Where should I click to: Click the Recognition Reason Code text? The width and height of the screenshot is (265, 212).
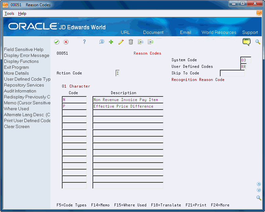pos(198,80)
